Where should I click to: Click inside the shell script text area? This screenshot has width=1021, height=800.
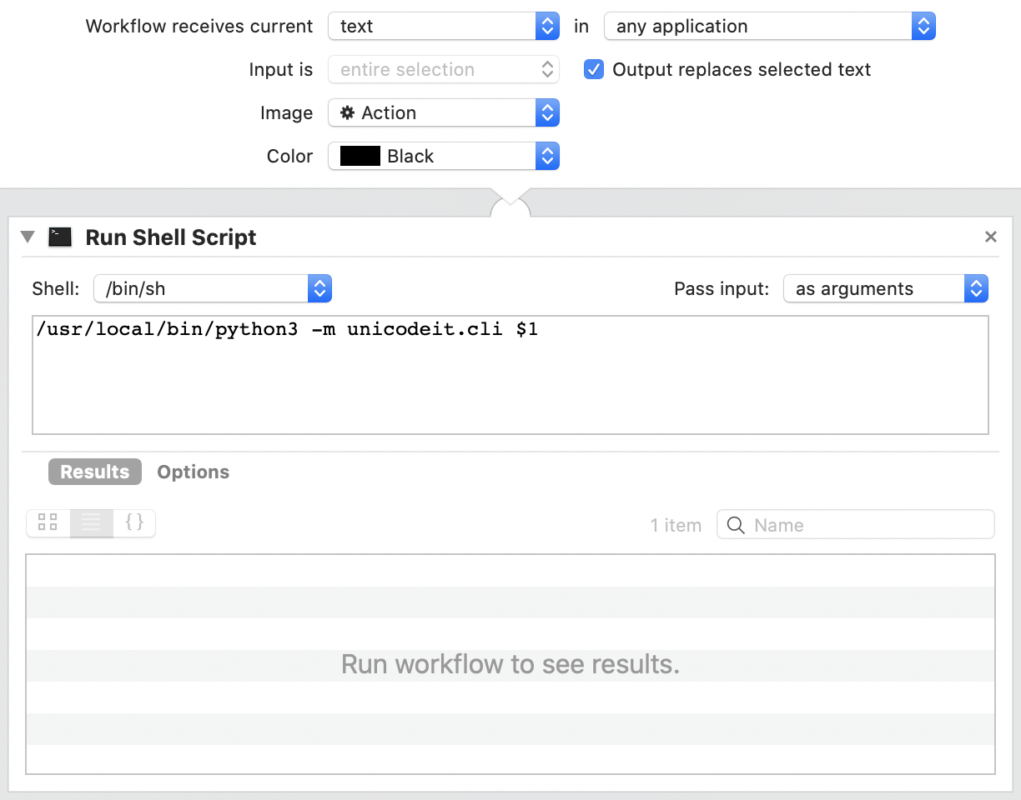510,375
